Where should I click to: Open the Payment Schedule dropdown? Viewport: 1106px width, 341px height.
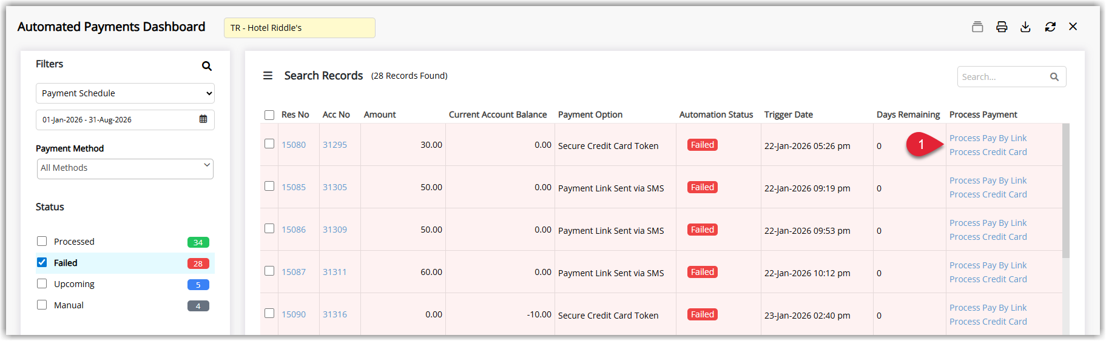click(x=125, y=93)
